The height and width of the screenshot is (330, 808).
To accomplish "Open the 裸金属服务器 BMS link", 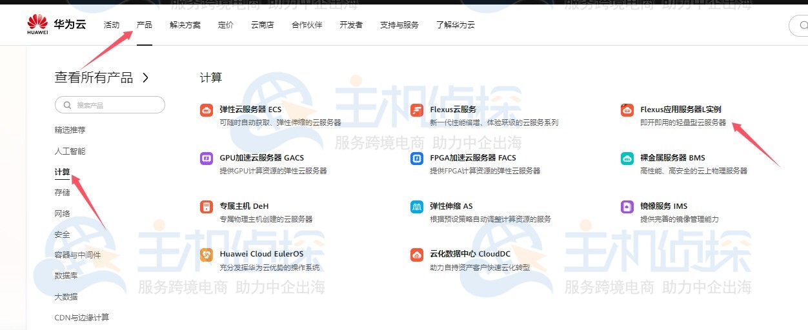I will point(672,158).
